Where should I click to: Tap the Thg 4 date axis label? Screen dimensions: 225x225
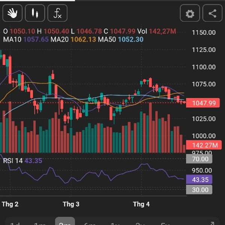(141, 204)
